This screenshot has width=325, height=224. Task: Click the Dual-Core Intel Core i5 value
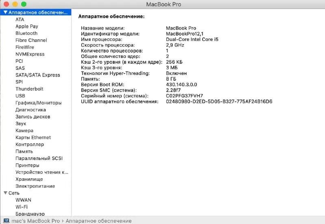point(192,39)
